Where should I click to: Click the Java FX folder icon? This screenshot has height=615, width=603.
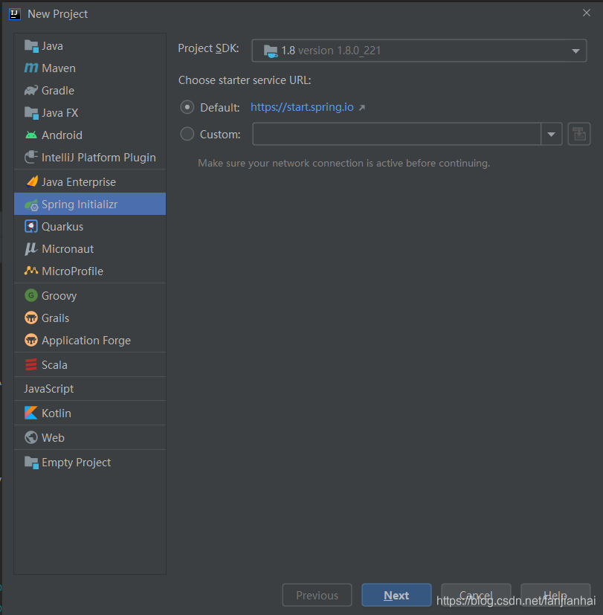point(31,112)
